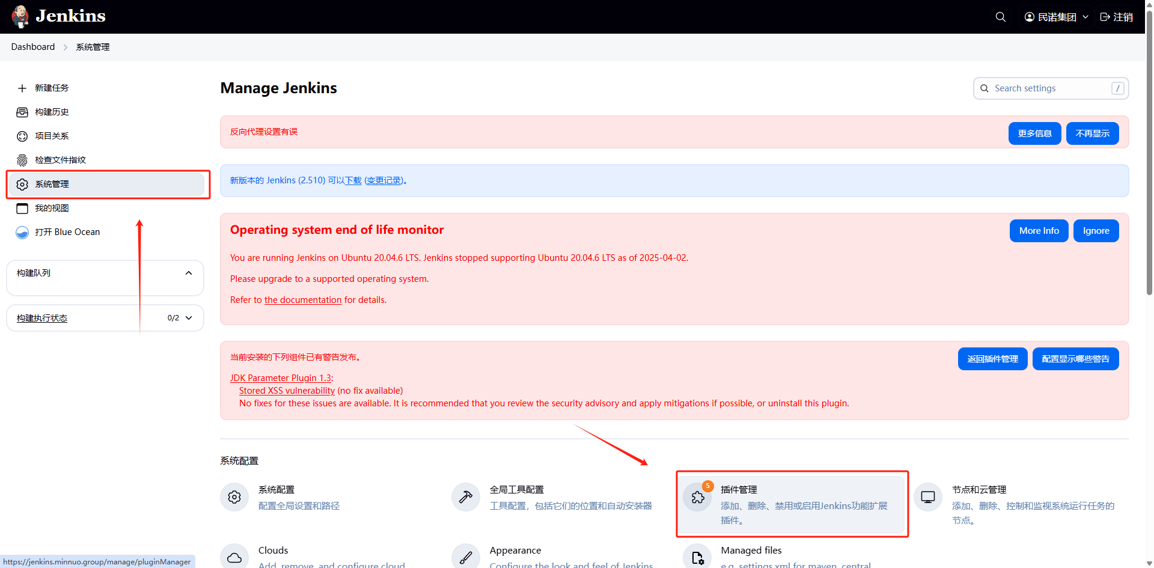Open the 变更记录 changelog link
This screenshot has height=568, width=1154.
[384, 181]
